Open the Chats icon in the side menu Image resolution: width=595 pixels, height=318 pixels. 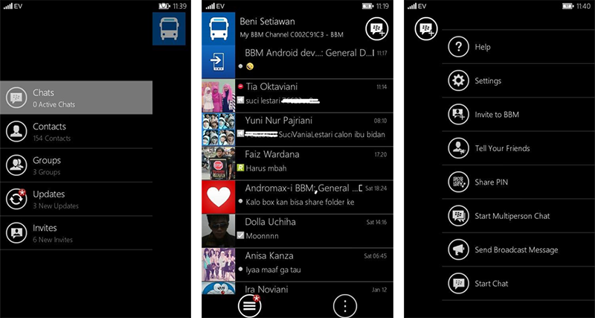tap(16, 98)
